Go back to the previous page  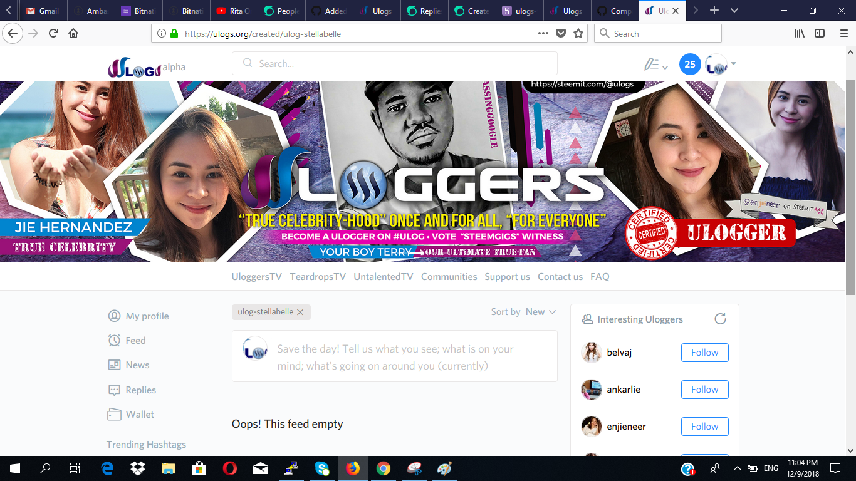click(13, 33)
